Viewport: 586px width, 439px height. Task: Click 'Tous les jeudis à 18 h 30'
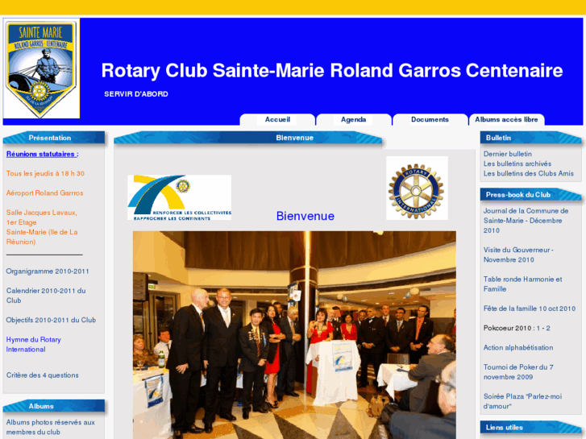point(45,173)
